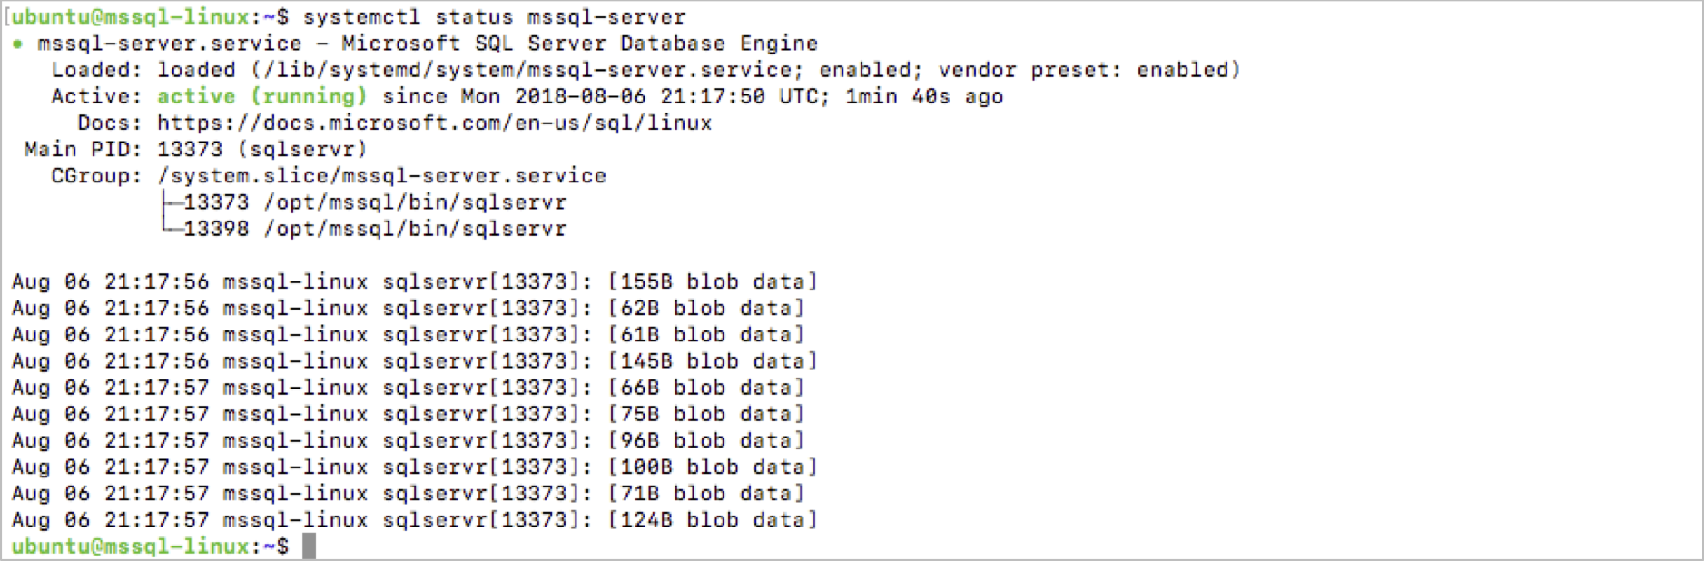1704x561 pixels.
Task: Click the block cursor at the bottom prompt
Action: [x=309, y=546]
